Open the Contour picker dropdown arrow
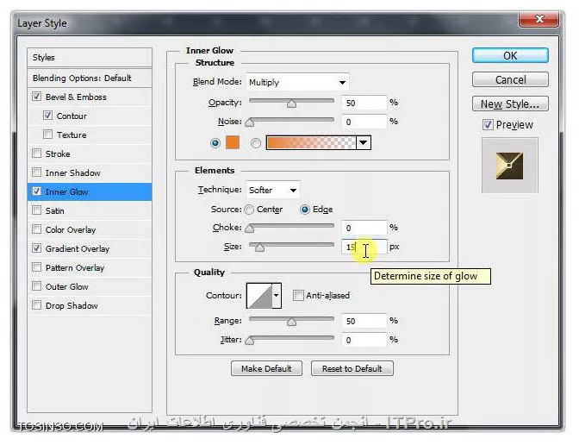579x445 pixels. (x=277, y=295)
